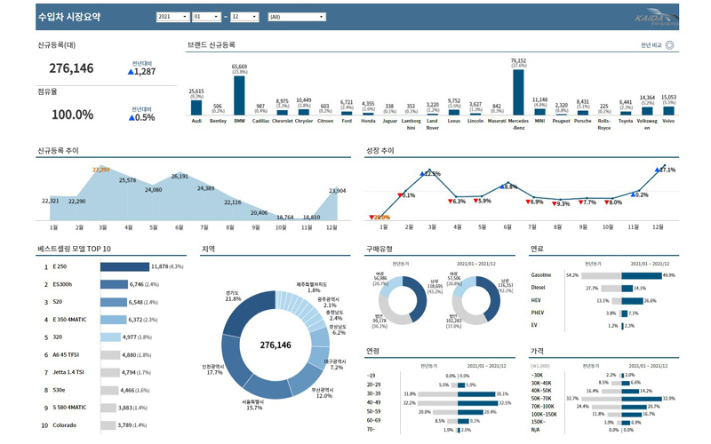Select the 부산광역시 12.0% donut segment
711x444 pixels.
point(307,378)
